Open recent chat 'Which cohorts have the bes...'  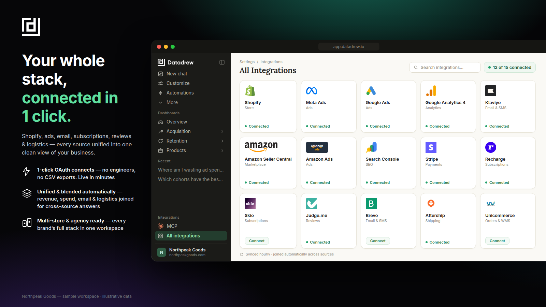(x=190, y=179)
